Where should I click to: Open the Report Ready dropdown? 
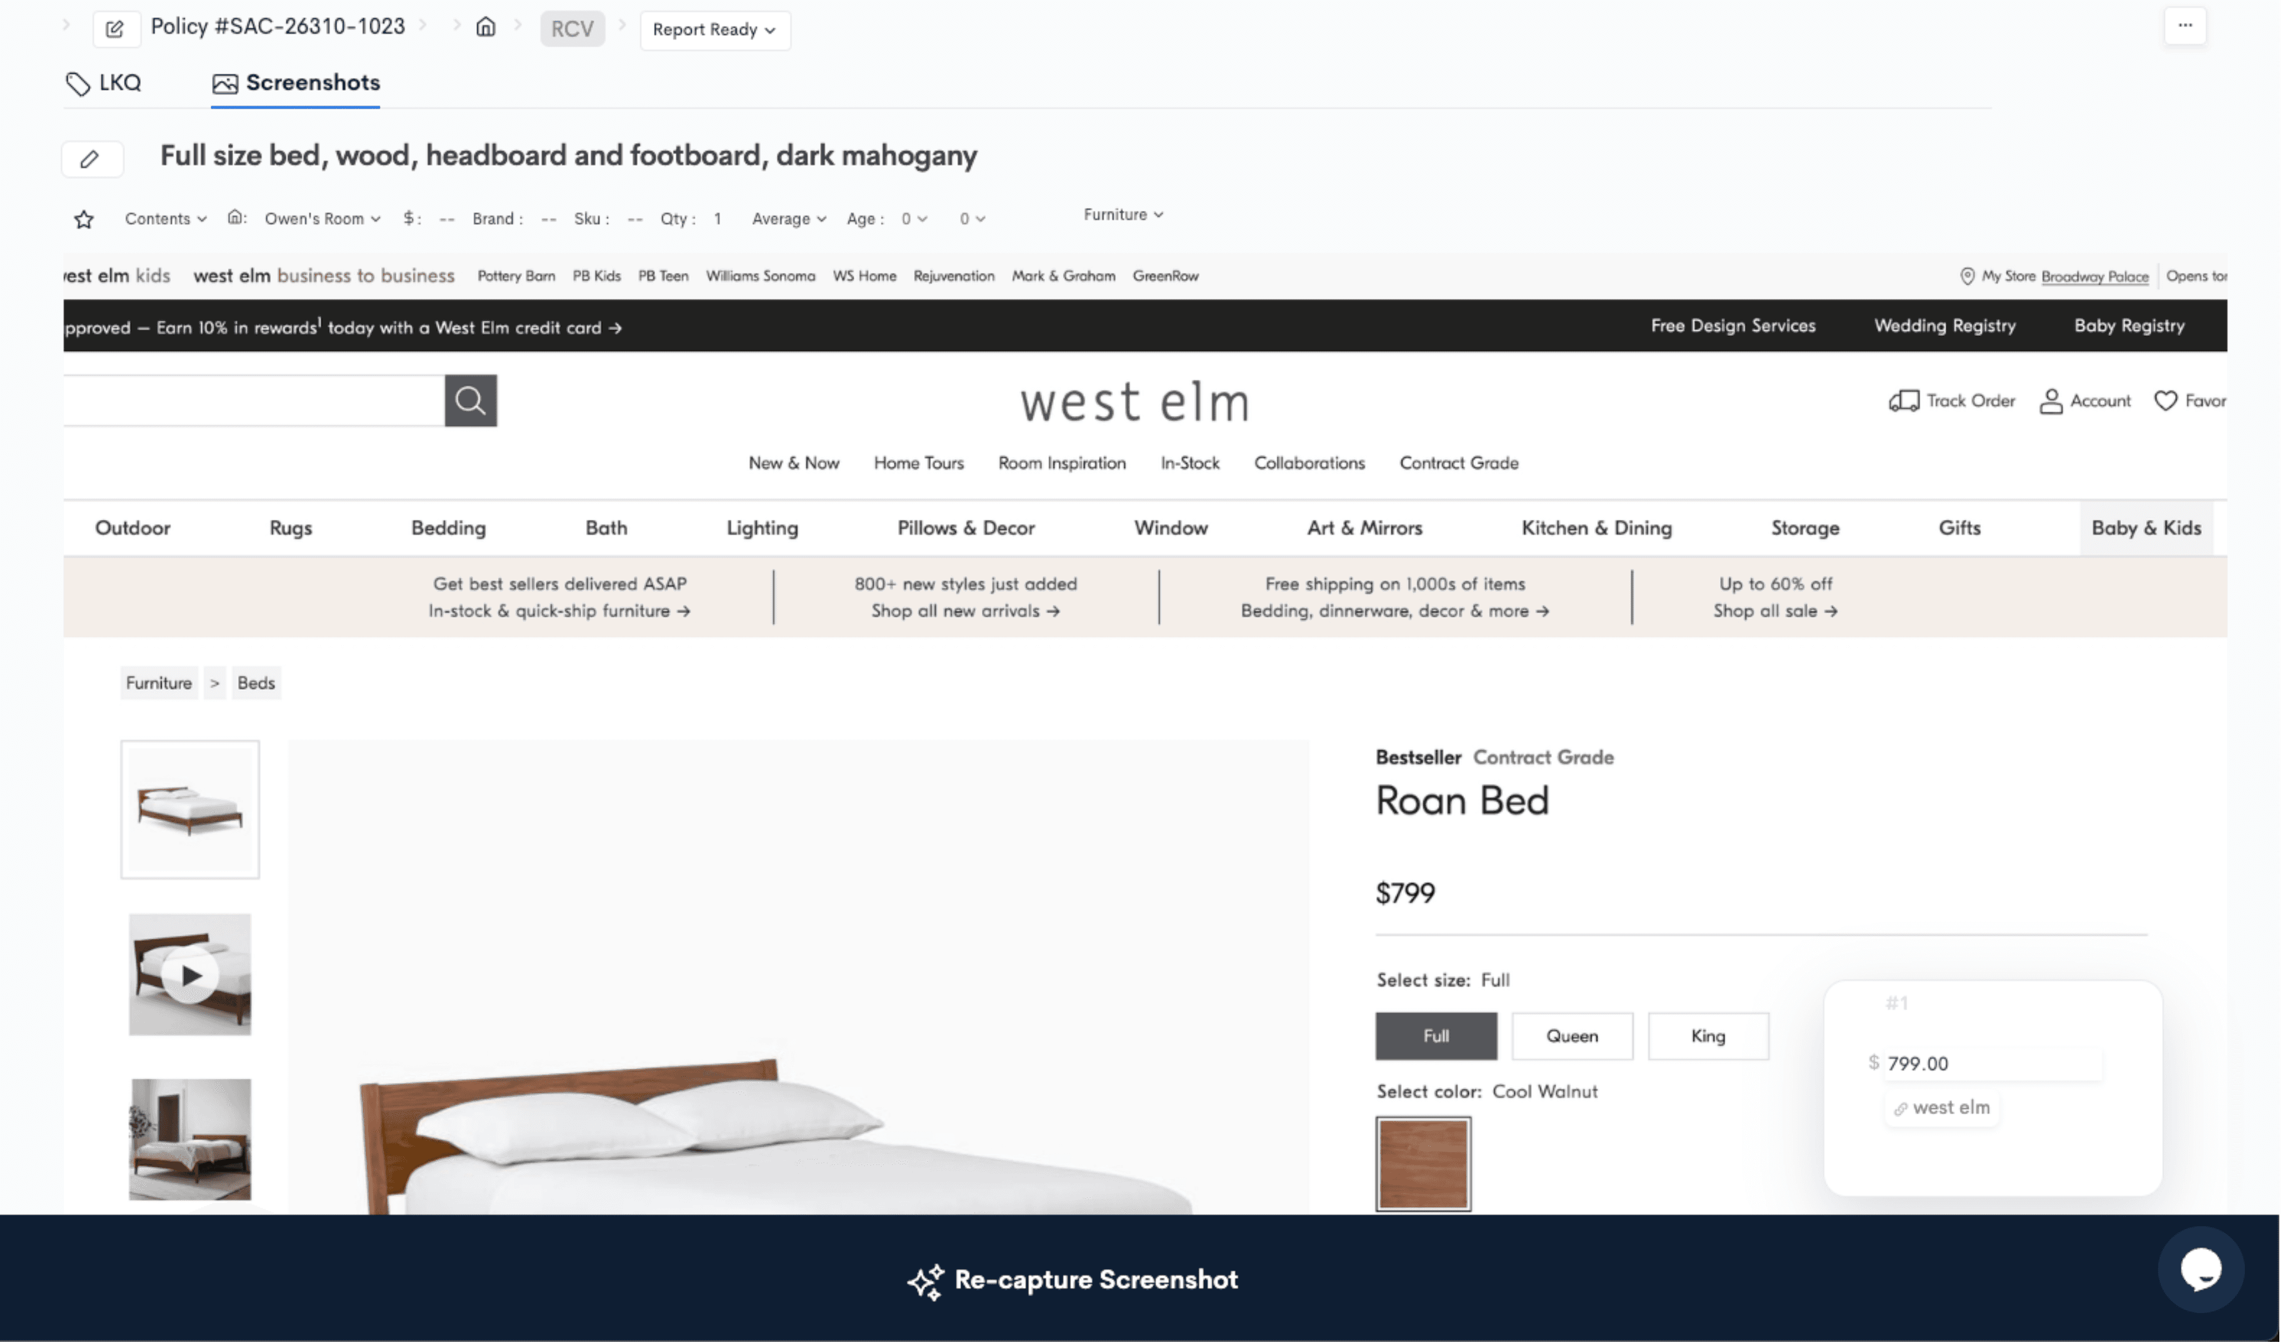(714, 29)
